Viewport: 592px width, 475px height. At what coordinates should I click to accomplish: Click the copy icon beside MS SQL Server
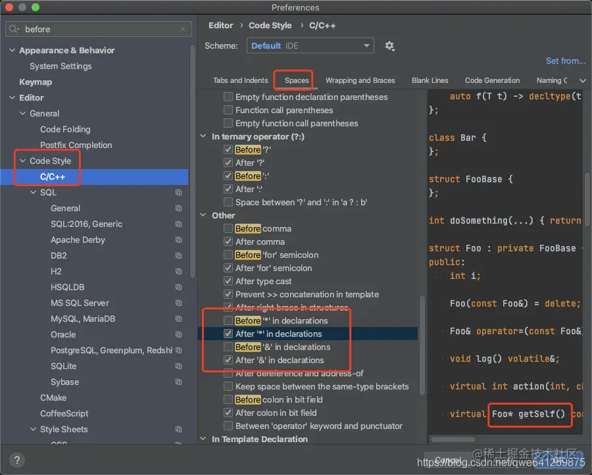pyautogui.click(x=178, y=303)
